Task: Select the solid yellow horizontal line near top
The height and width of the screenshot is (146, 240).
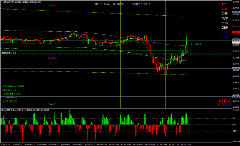Action: 94,11
